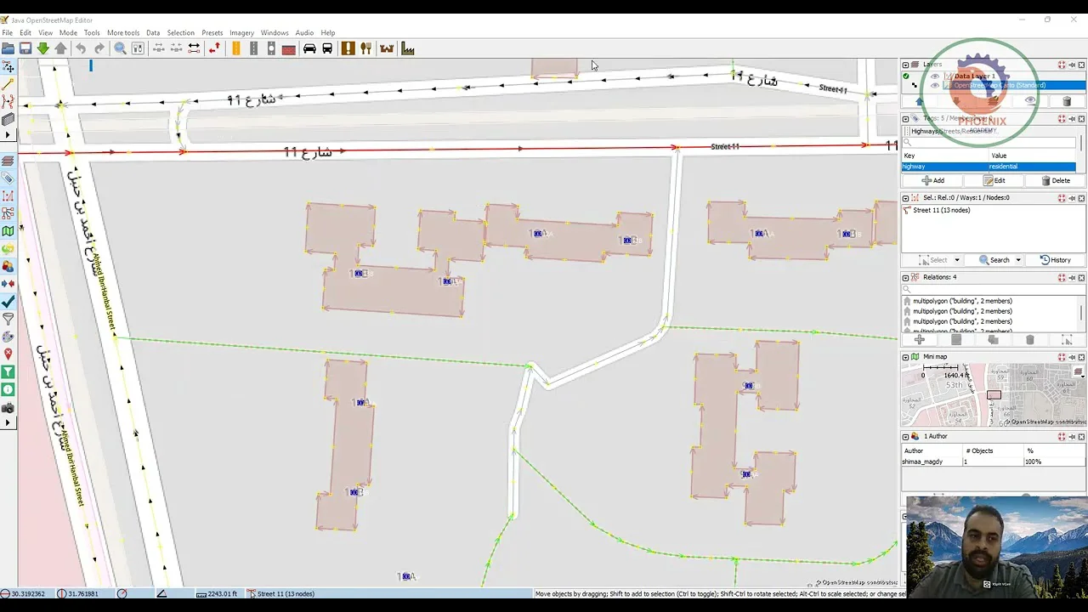Screen dimensions: 1088x612
Task: Click the trash icon to delete layer
Action: 1067,101
